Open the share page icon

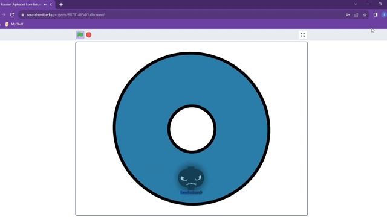click(x=356, y=15)
